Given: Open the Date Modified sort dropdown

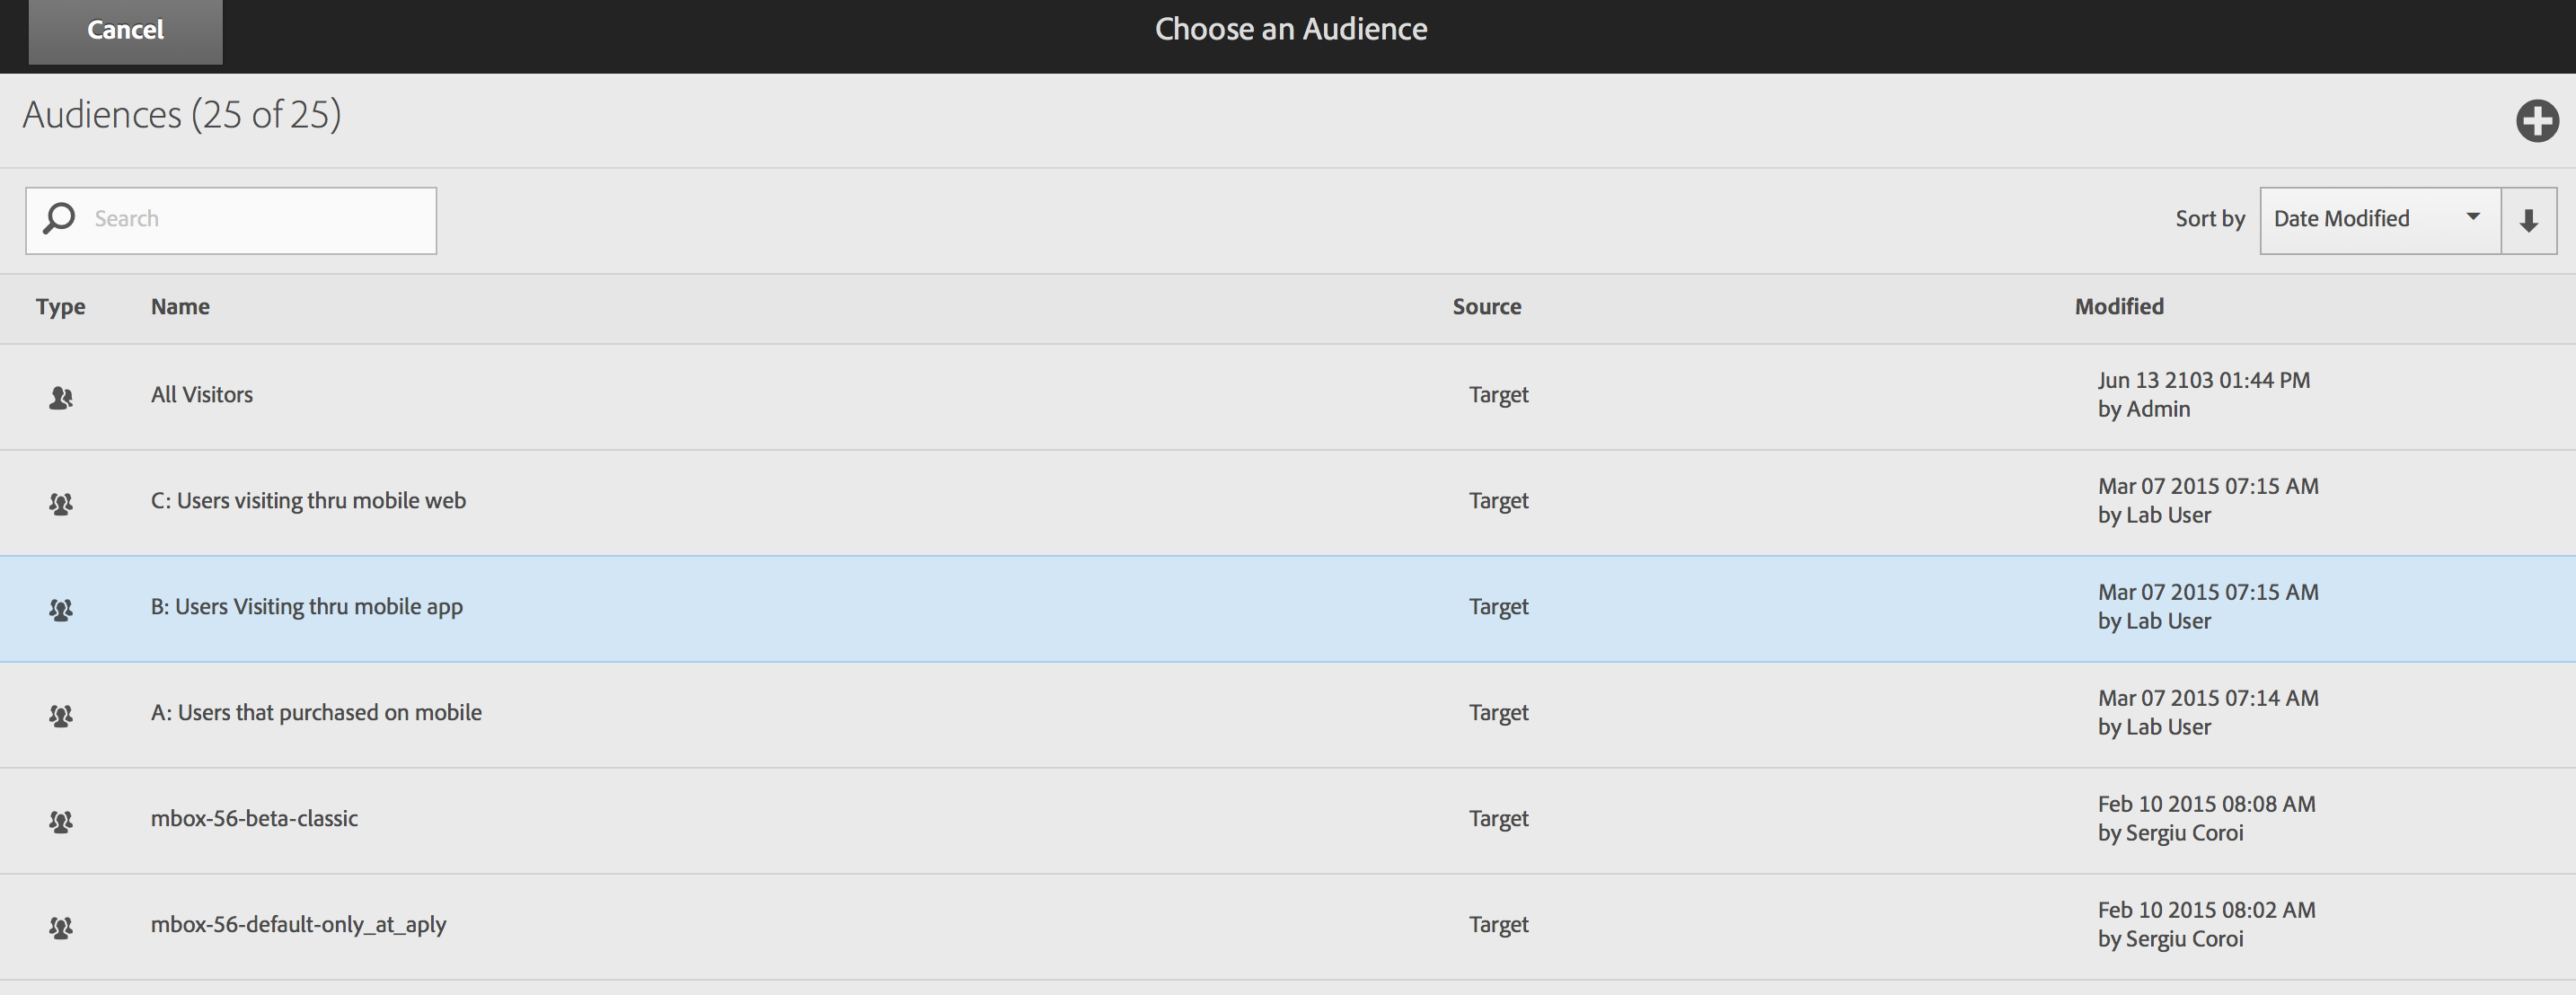Looking at the screenshot, I should (2379, 220).
